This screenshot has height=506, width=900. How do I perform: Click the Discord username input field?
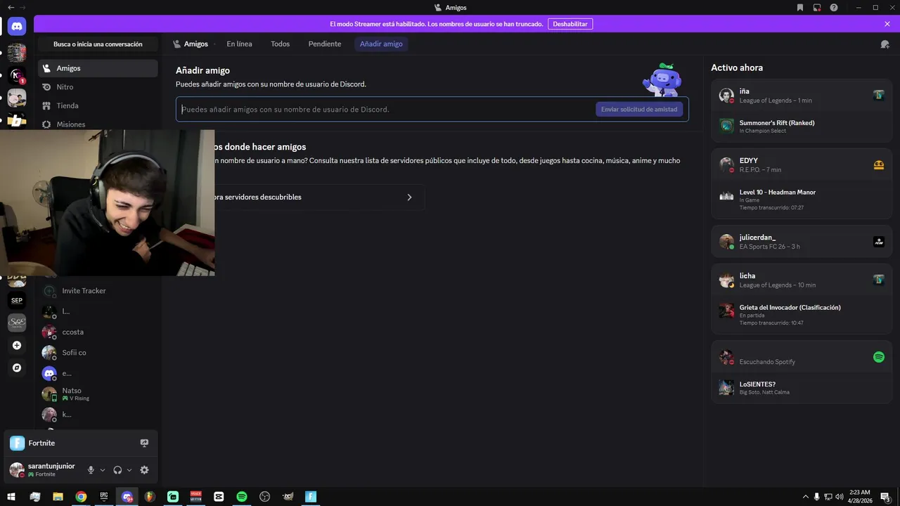click(386, 109)
